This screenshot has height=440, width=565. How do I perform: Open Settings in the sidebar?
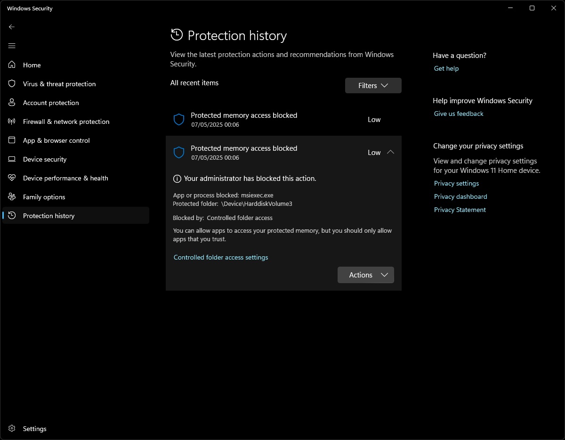click(x=76, y=429)
